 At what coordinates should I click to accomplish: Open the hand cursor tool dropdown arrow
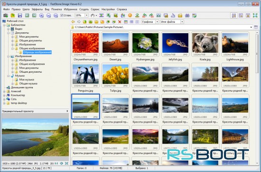96,16
